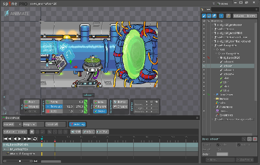Activate the Rotate transform tool

[x=54, y=102]
